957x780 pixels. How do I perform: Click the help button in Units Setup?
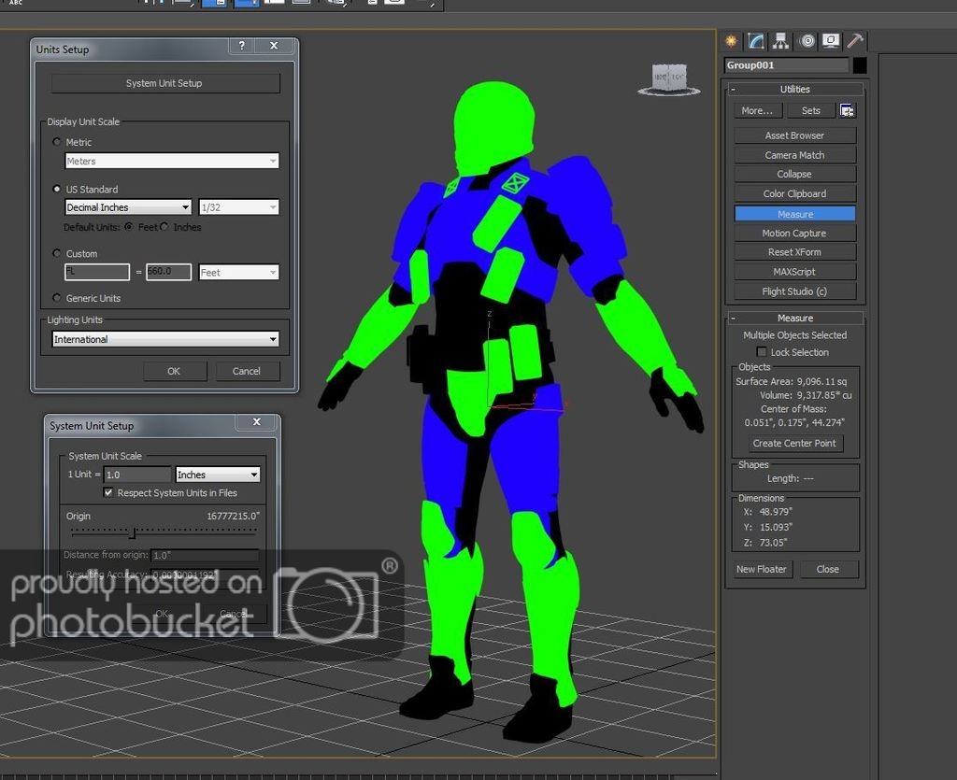(x=242, y=46)
